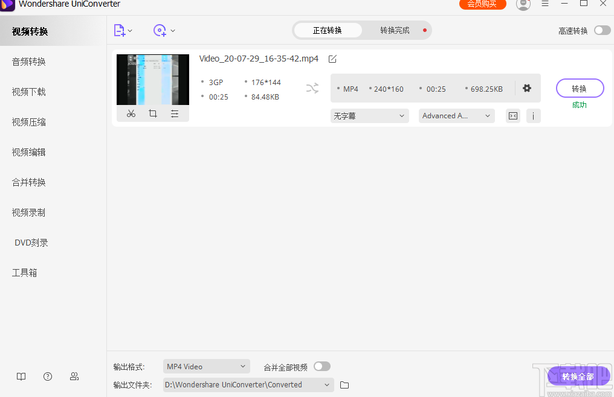The image size is (614, 397).
Task: Open the Crop tool below the video thumbnail
Action: 153,113
